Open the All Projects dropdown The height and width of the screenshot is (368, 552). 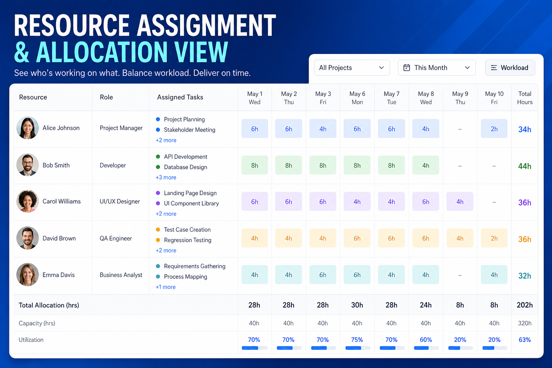click(x=352, y=68)
